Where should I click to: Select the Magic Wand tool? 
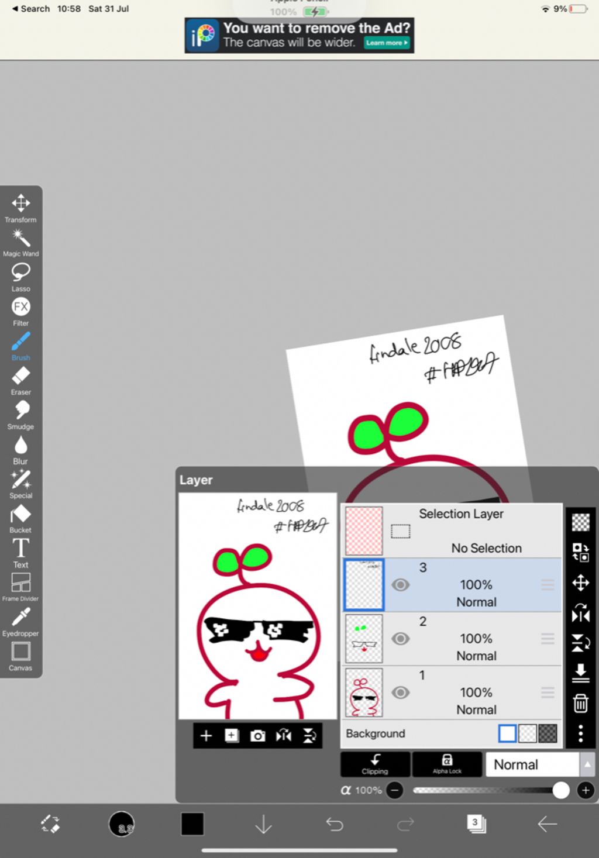click(20, 242)
